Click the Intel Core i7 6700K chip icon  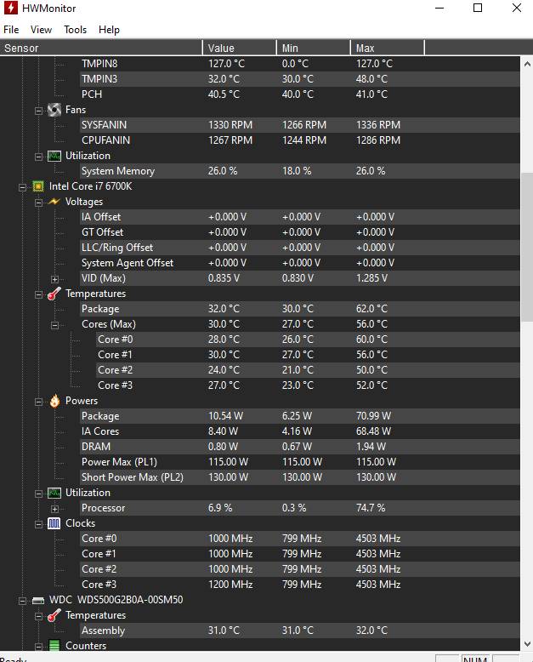38,186
